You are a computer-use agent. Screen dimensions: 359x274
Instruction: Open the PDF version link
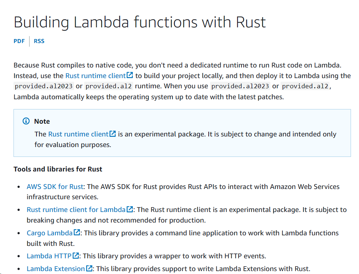(19, 41)
